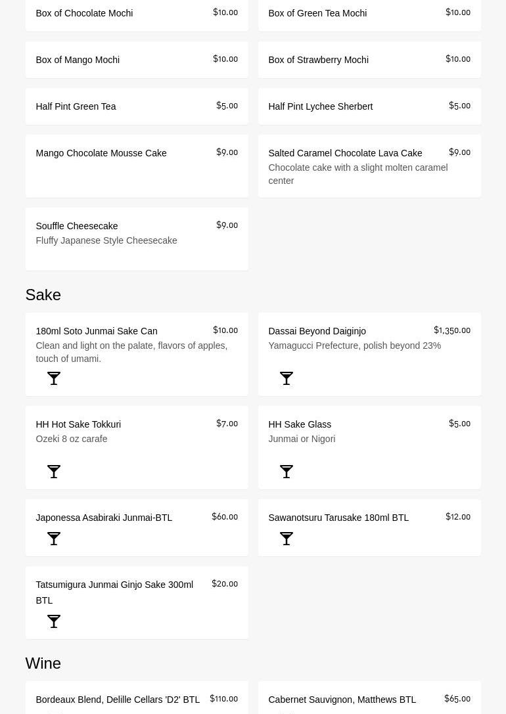Click cocktail icon under Dassai Beyond Daiginjo
The height and width of the screenshot is (714, 506).
(x=287, y=378)
